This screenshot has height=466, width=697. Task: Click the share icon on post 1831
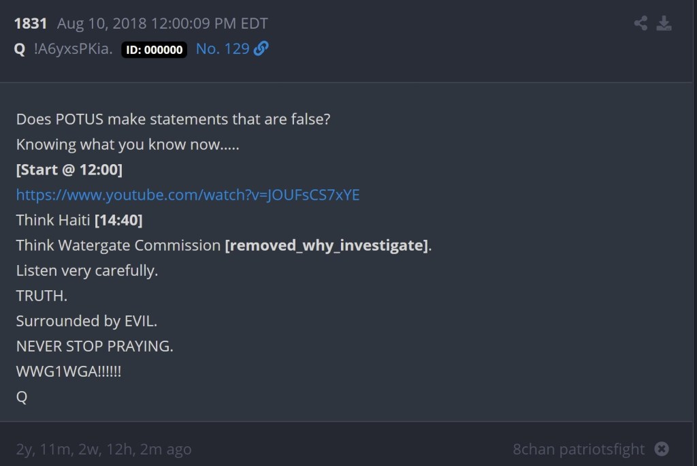[x=641, y=24]
